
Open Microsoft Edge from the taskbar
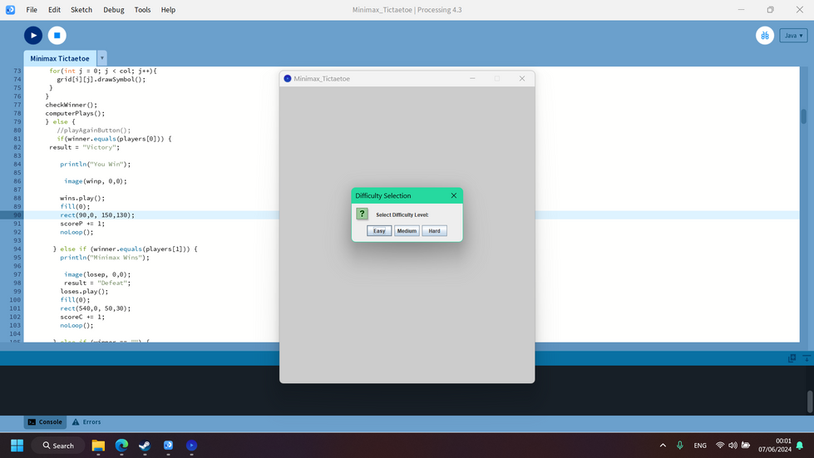click(x=121, y=446)
